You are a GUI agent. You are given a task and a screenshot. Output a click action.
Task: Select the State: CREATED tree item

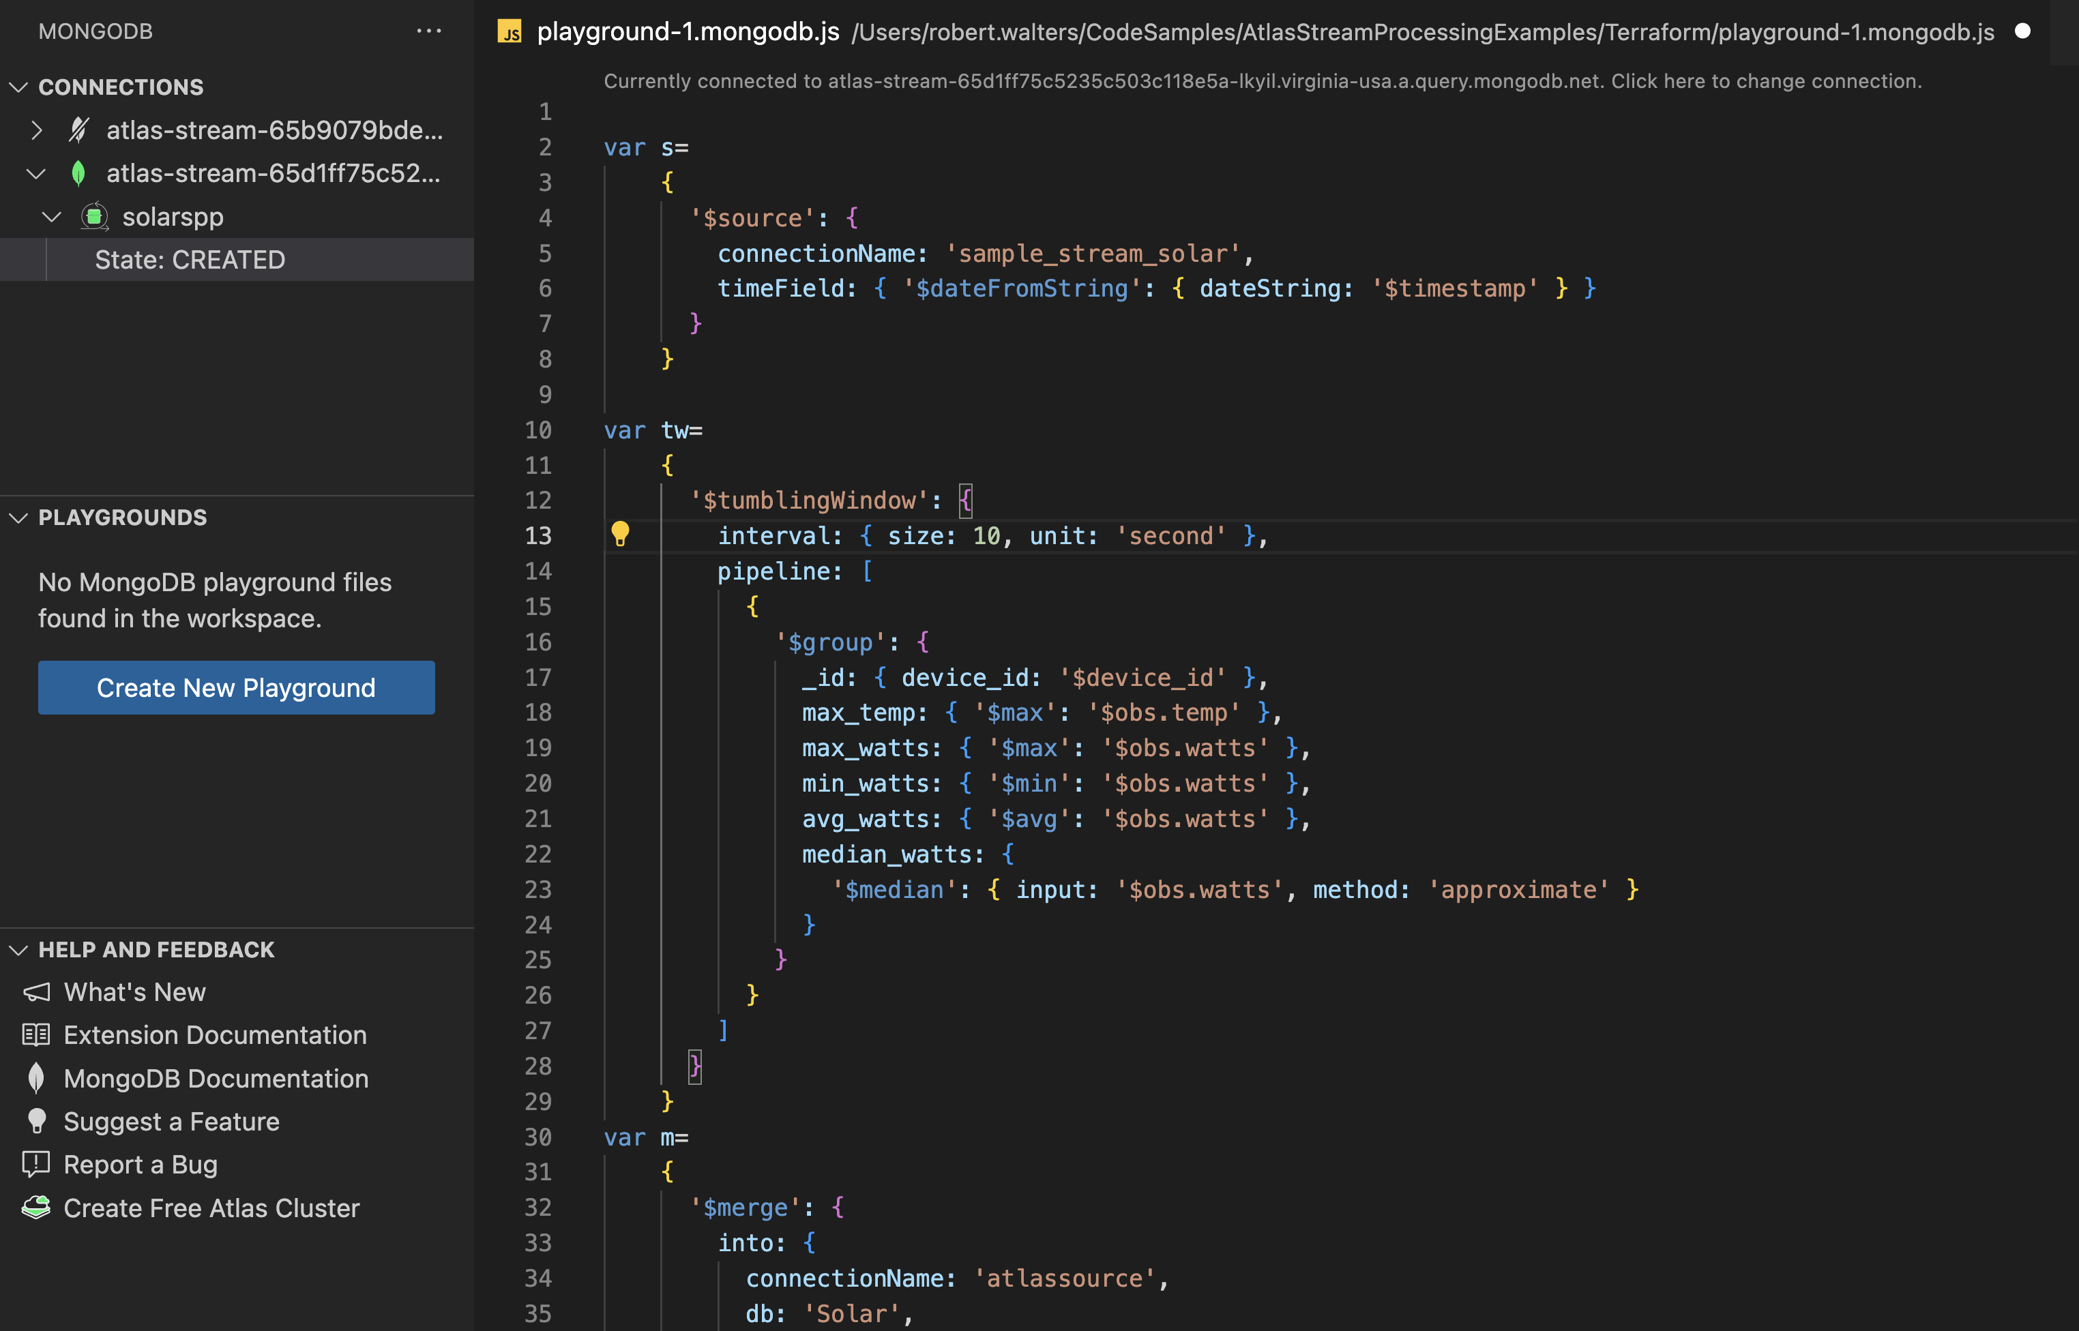point(190,259)
